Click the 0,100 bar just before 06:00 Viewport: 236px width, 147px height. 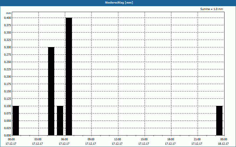click(60, 121)
